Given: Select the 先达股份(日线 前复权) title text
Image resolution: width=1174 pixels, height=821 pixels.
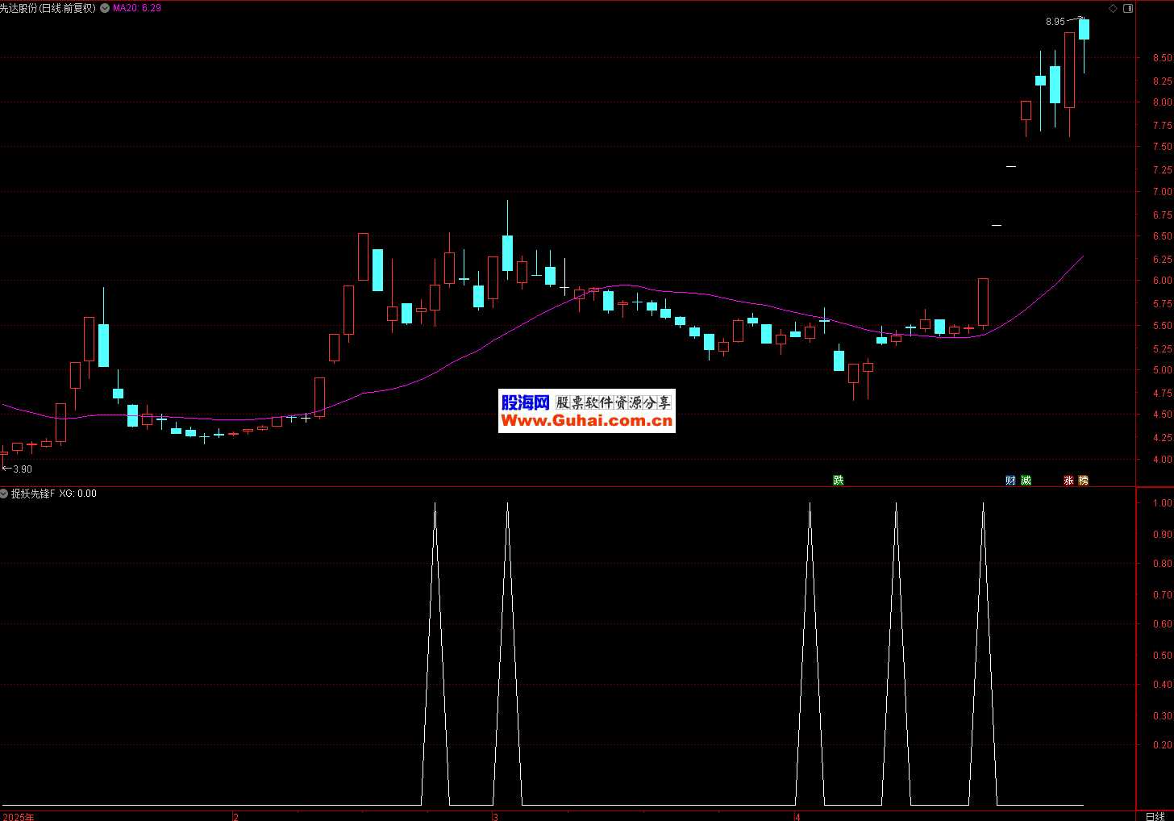Looking at the screenshot, I should 48,8.
